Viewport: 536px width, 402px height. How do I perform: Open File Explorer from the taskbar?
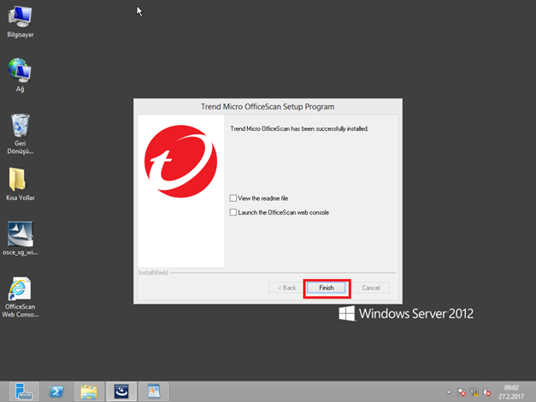(89, 392)
